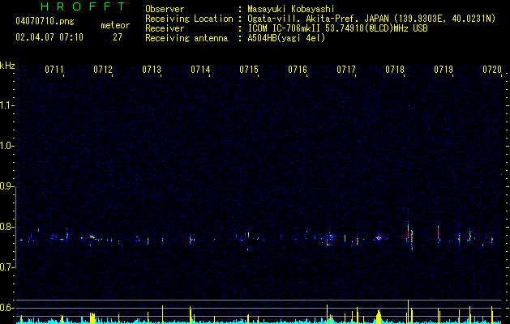This screenshot has height=324, width=510.
Task: Click the 0711 time marker
Action: (54, 70)
